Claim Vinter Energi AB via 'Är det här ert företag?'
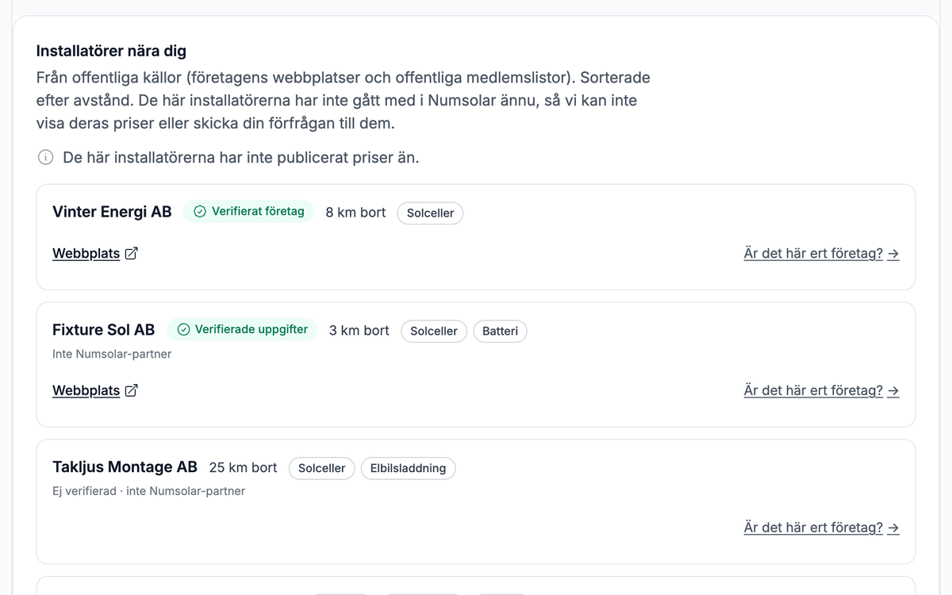 point(821,254)
